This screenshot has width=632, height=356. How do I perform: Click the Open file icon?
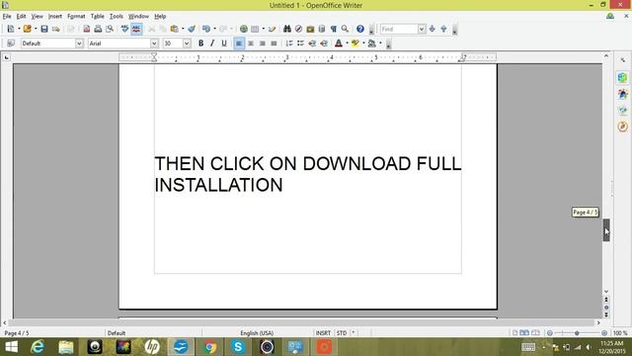[x=27, y=29]
